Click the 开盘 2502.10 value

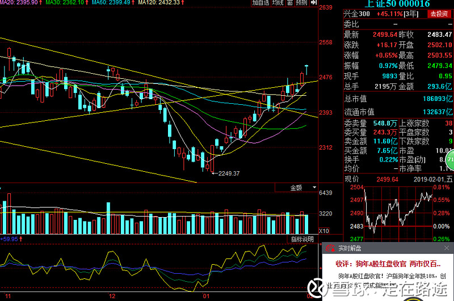pos(439,45)
